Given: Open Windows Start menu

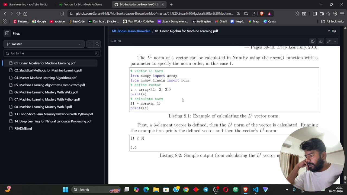Looking at the screenshot, I should [x=65, y=190].
